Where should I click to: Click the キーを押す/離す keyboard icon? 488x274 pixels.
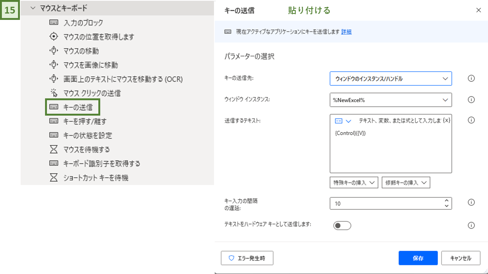tap(54, 121)
